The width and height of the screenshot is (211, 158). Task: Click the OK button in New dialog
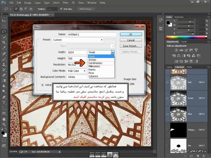131,34
